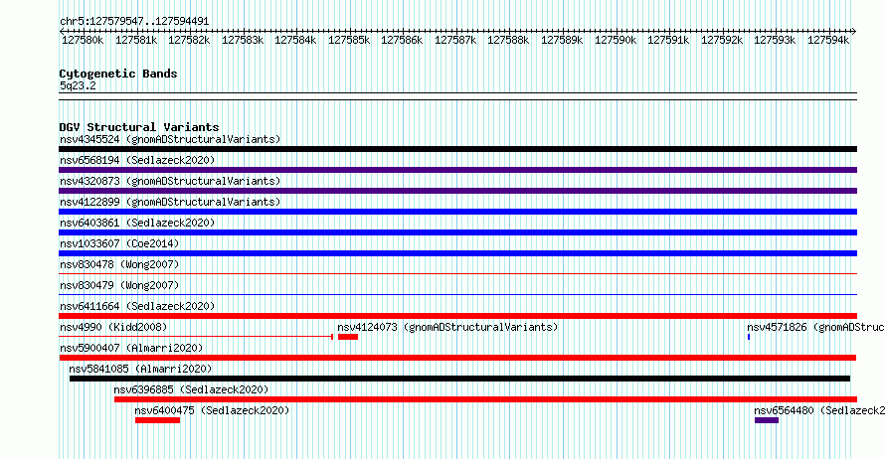Click the red bar under nsv6411664

tap(457, 316)
